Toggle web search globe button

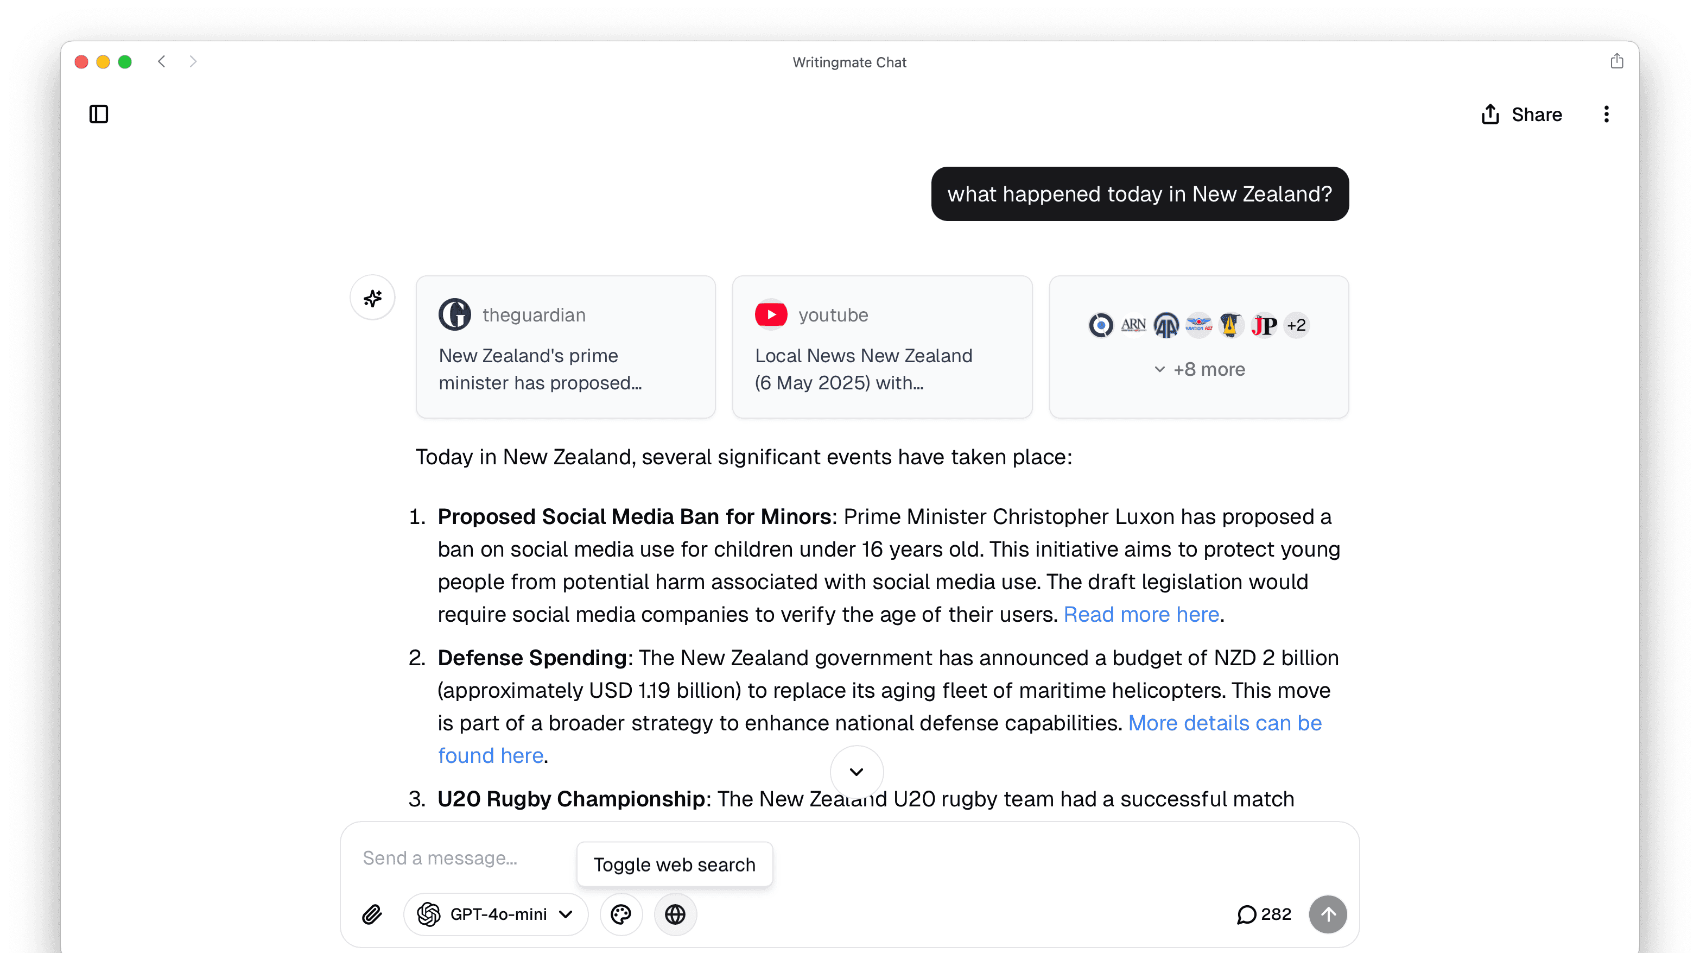[675, 914]
